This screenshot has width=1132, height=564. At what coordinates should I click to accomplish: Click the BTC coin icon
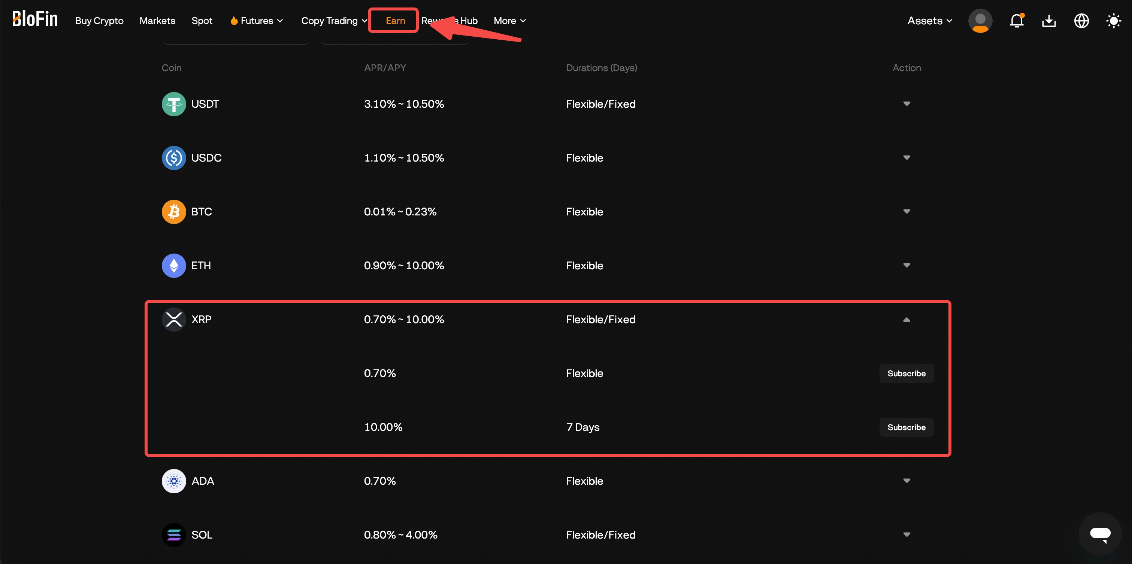coord(173,212)
